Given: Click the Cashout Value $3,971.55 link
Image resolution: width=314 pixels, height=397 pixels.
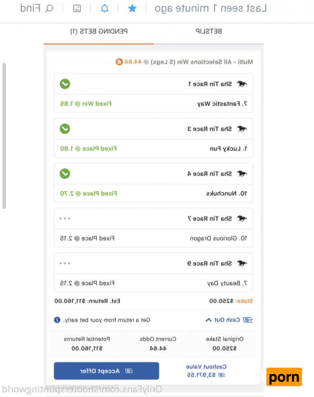Looking at the screenshot, I should pyautogui.click(x=206, y=371).
